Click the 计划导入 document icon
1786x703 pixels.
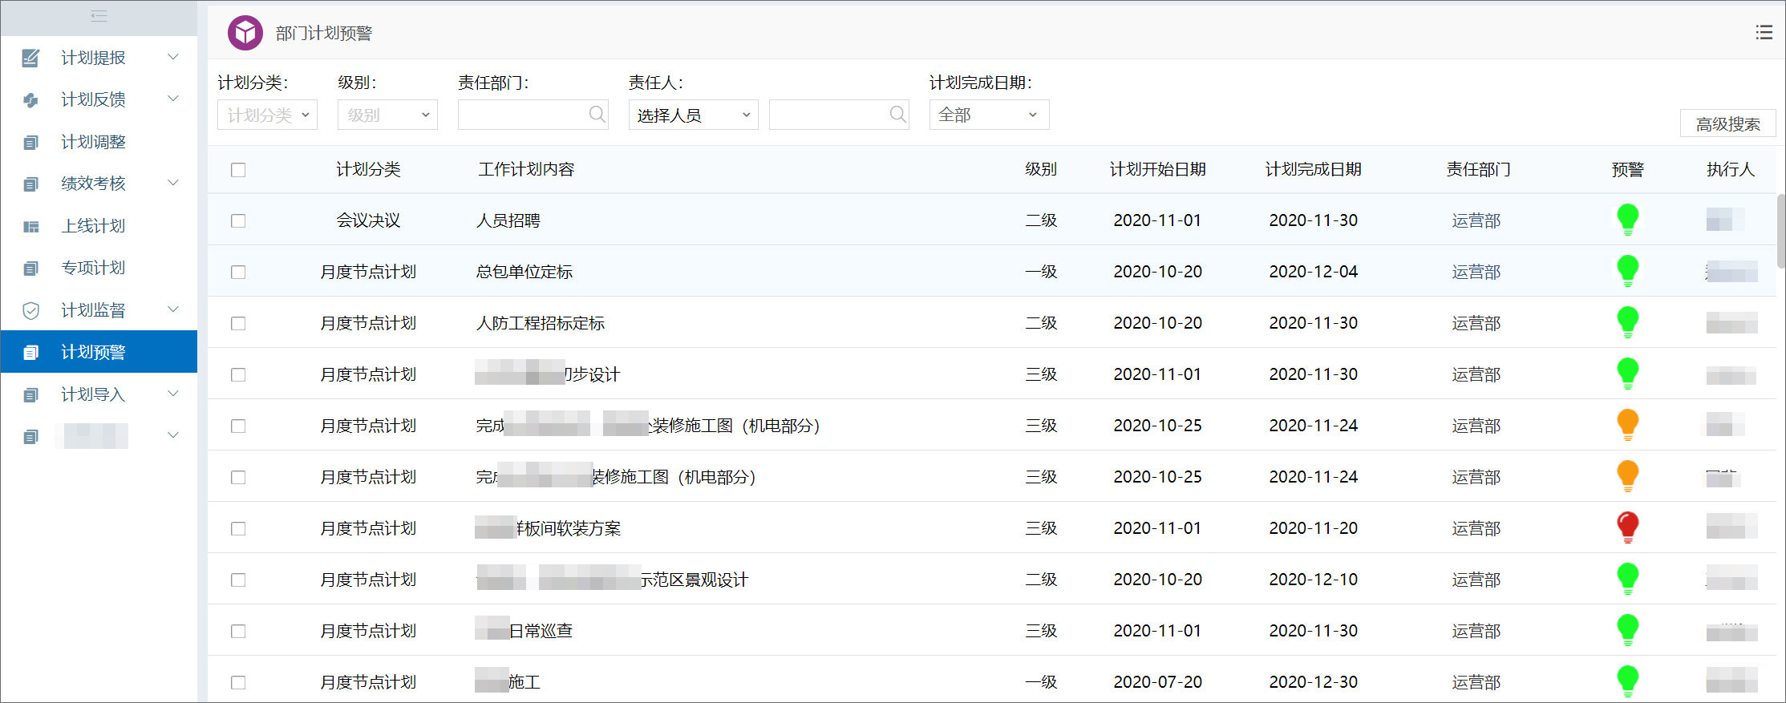(30, 395)
